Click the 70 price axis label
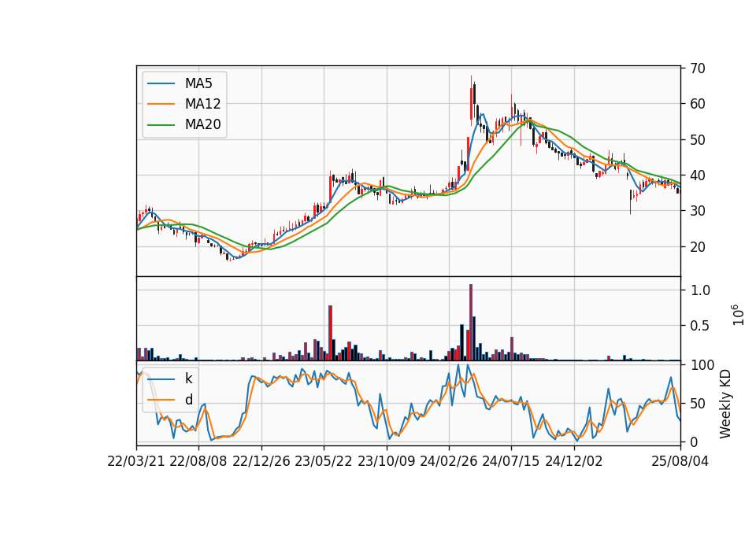Viewport: 756px width, 543px height. click(x=697, y=68)
